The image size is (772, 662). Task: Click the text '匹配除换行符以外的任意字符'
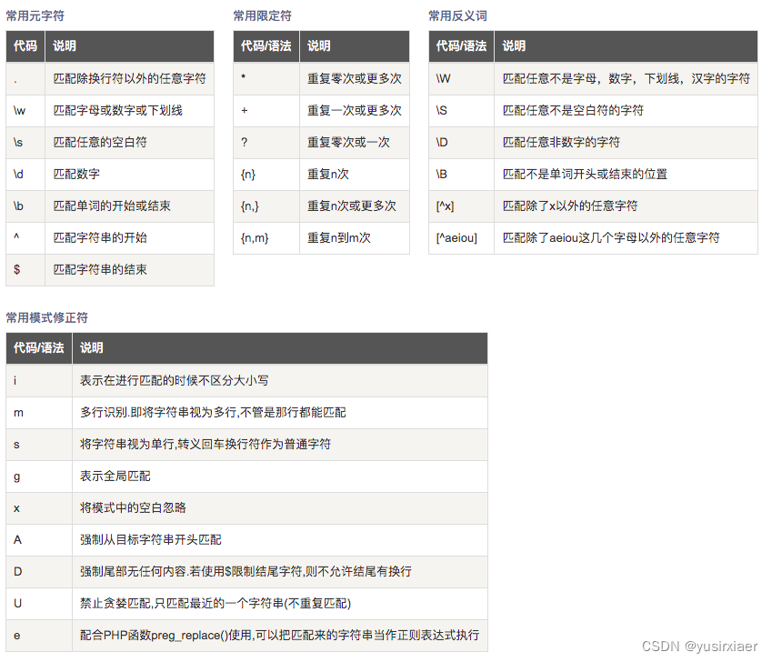(x=129, y=79)
